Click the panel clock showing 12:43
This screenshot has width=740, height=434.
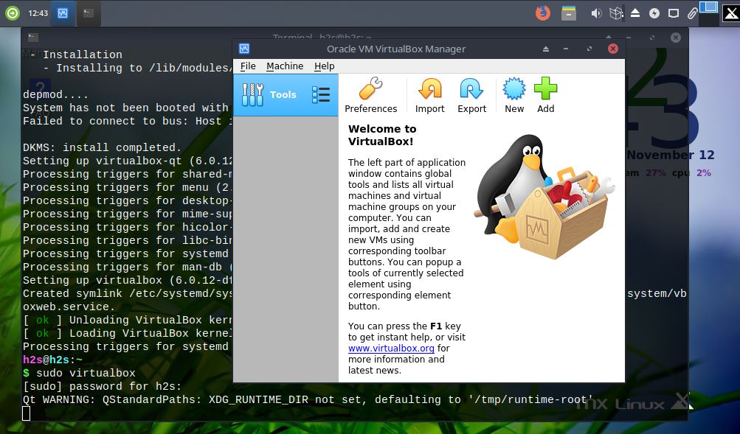[38, 13]
